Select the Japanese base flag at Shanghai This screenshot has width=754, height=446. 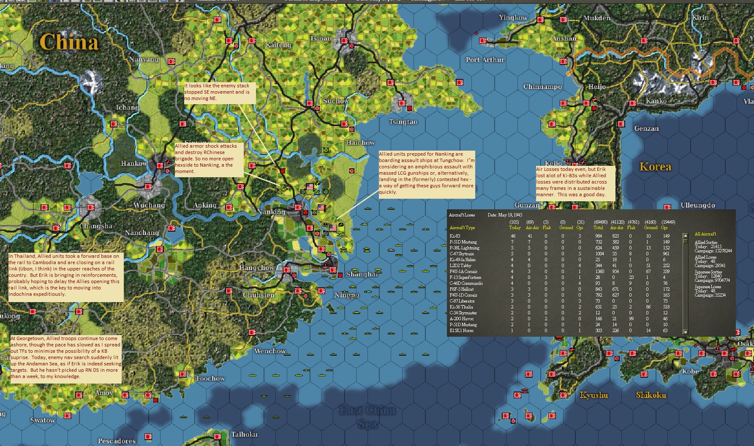tap(333, 270)
